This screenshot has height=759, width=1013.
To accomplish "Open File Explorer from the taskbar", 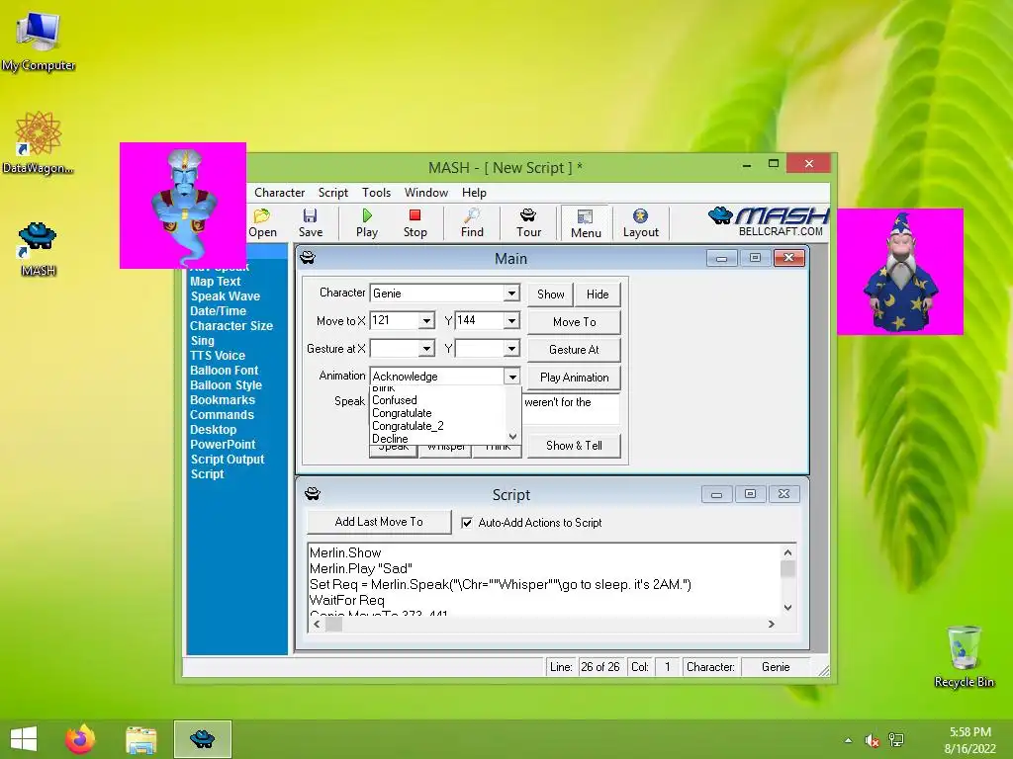I will click(x=140, y=739).
